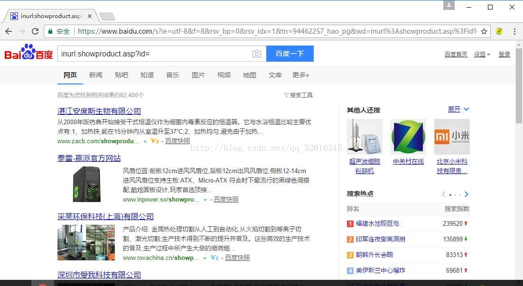Click the 超声波细胞粉碎机 thumbnail image
Screen dimensions: 523x286
tap(364, 137)
